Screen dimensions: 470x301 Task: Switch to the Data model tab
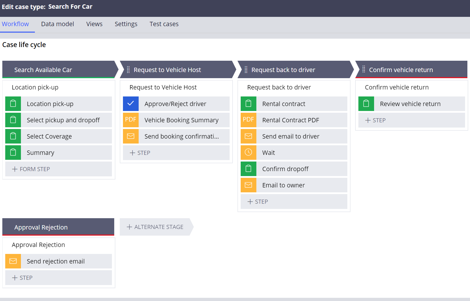tap(58, 24)
